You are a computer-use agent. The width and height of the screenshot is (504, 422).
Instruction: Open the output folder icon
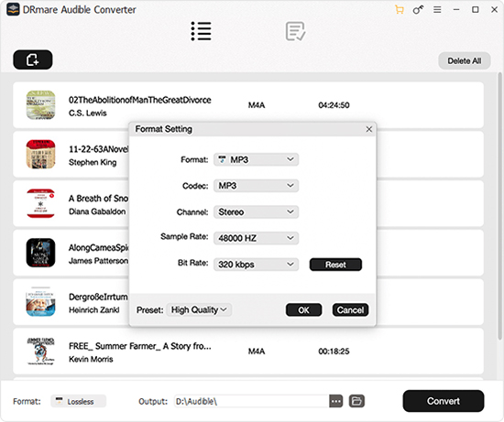click(356, 401)
